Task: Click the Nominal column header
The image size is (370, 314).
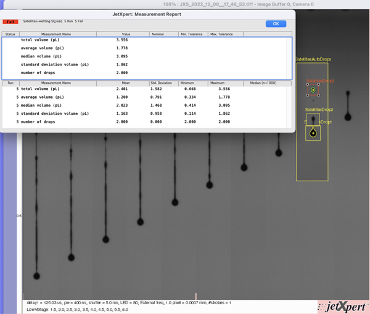Action: [x=164, y=34]
